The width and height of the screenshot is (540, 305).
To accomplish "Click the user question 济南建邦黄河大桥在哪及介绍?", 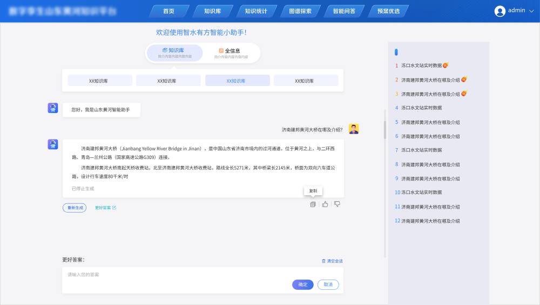I will click(312, 130).
